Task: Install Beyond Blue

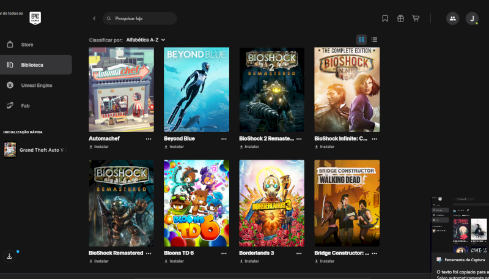Action: point(174,147)
